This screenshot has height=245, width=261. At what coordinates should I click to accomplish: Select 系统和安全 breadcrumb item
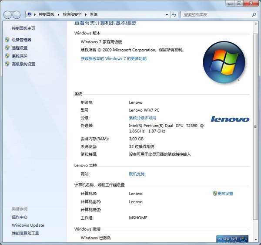pyautogui.click(x=72, y=14)
